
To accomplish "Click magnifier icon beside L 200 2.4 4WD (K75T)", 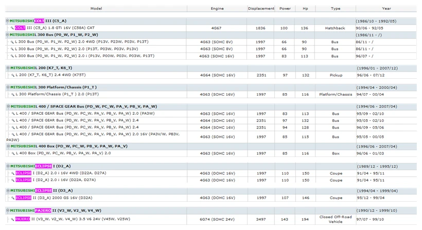I will pyautogui.click(x=13, y=75).
